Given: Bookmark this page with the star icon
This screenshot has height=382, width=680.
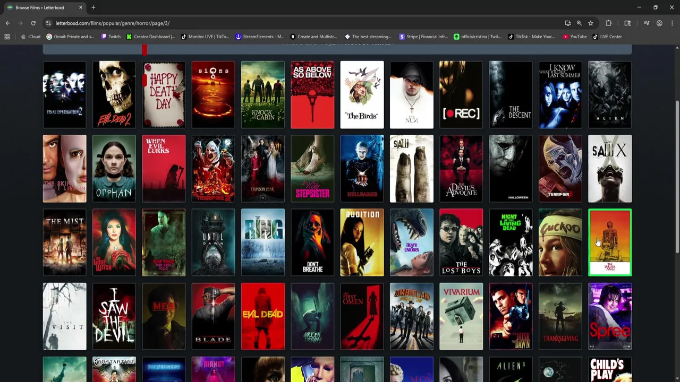Looking at the screenshot, I should 590,23.
